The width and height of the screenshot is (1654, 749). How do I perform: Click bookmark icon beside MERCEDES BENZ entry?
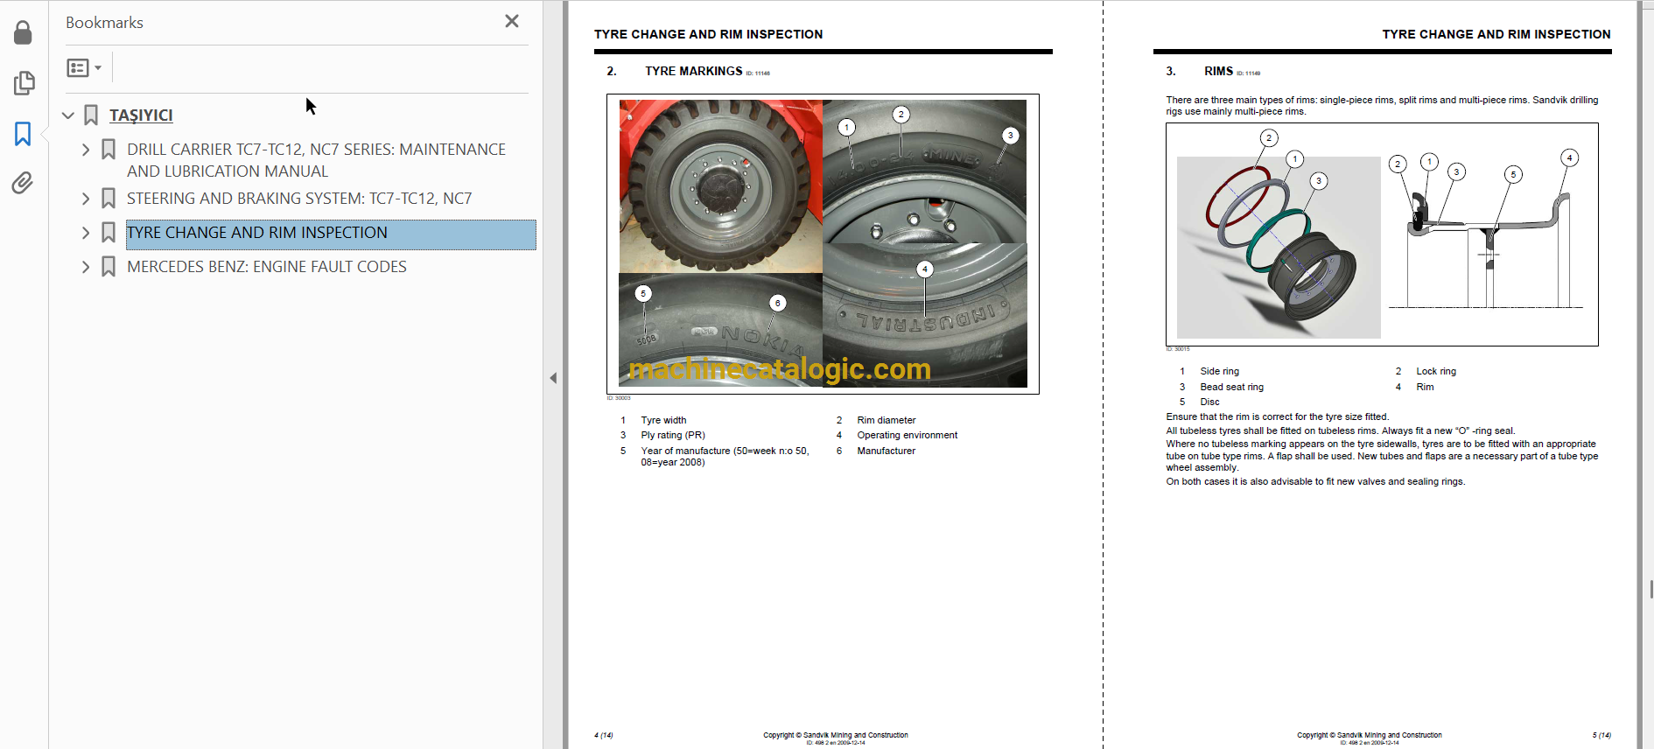(109, 267)
